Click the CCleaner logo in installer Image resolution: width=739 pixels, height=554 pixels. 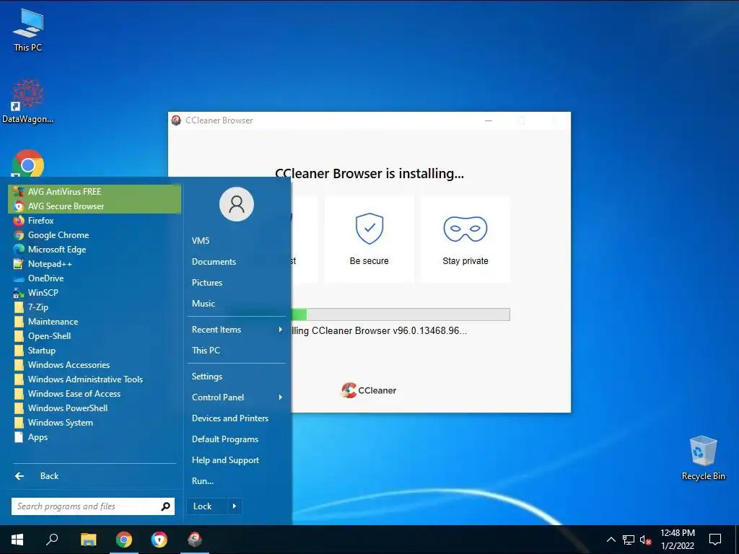(369, 390)
